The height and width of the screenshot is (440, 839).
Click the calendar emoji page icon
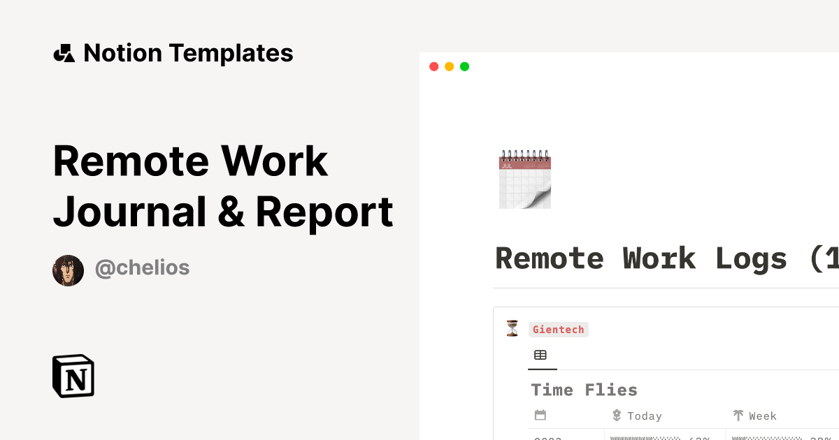click(524, 178)
